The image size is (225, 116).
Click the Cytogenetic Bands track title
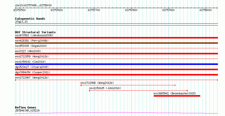(30, 19)
